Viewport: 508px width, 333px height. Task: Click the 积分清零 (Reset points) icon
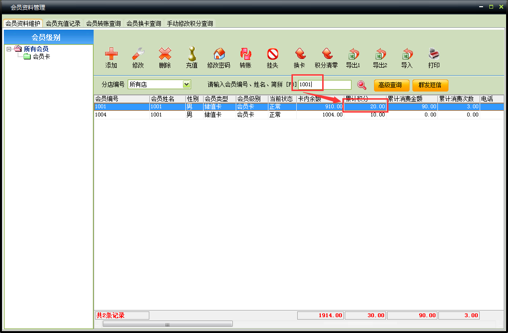pos(326,54)
